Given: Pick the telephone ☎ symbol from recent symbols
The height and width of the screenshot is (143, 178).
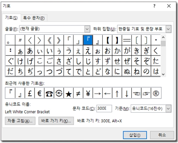Looking at the screenshot, I should [49, 93].
